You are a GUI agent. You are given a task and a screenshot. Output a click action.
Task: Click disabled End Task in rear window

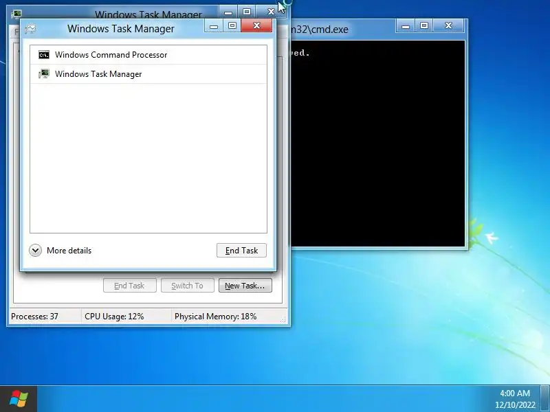[129, 286]
